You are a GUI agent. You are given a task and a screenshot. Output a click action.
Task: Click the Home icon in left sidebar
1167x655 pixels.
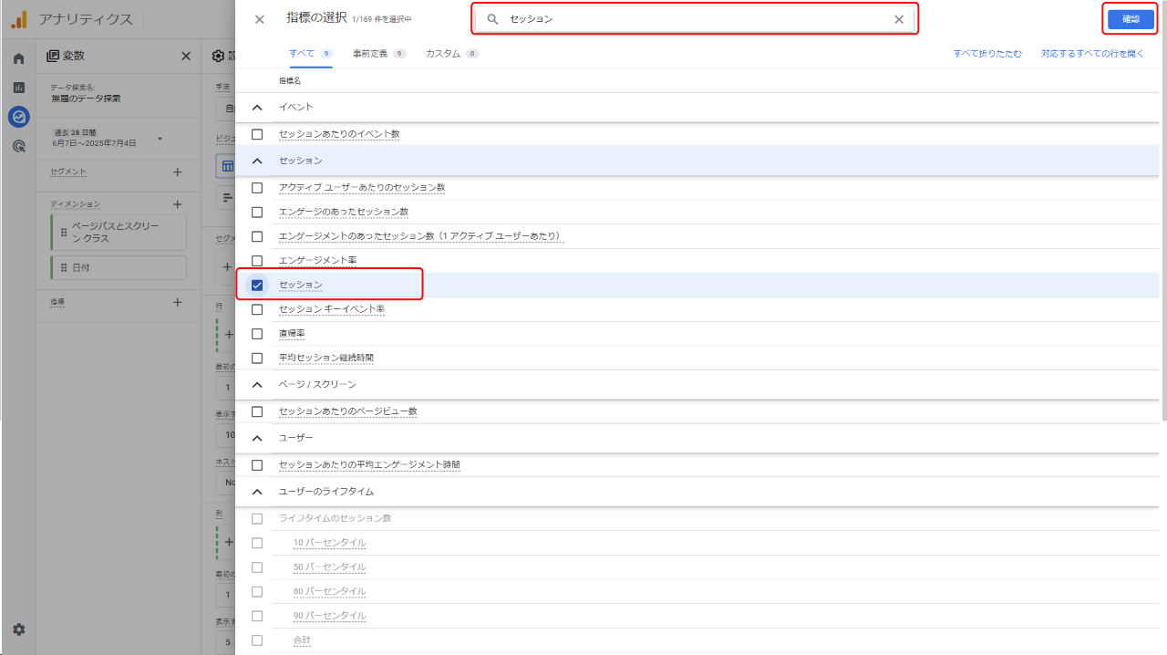click(x=18, y=58)
